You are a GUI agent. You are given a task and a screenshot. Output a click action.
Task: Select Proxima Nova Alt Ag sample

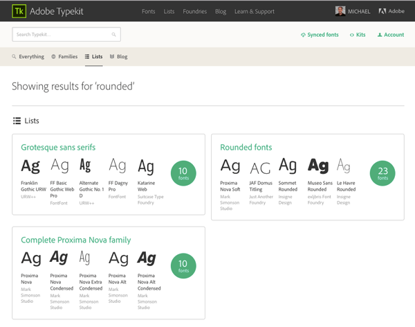point(118,258)
